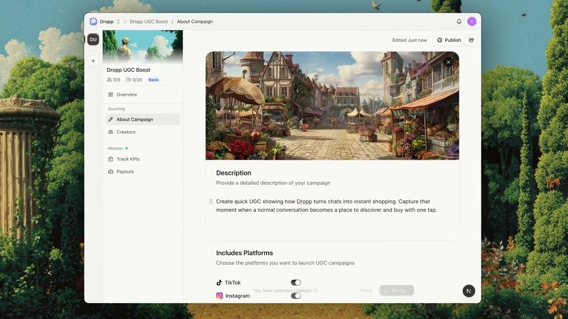Open the Dropp app logo icon
This screenshot has width=568, height=319.
pyautogui.click(x=93, y=21)
